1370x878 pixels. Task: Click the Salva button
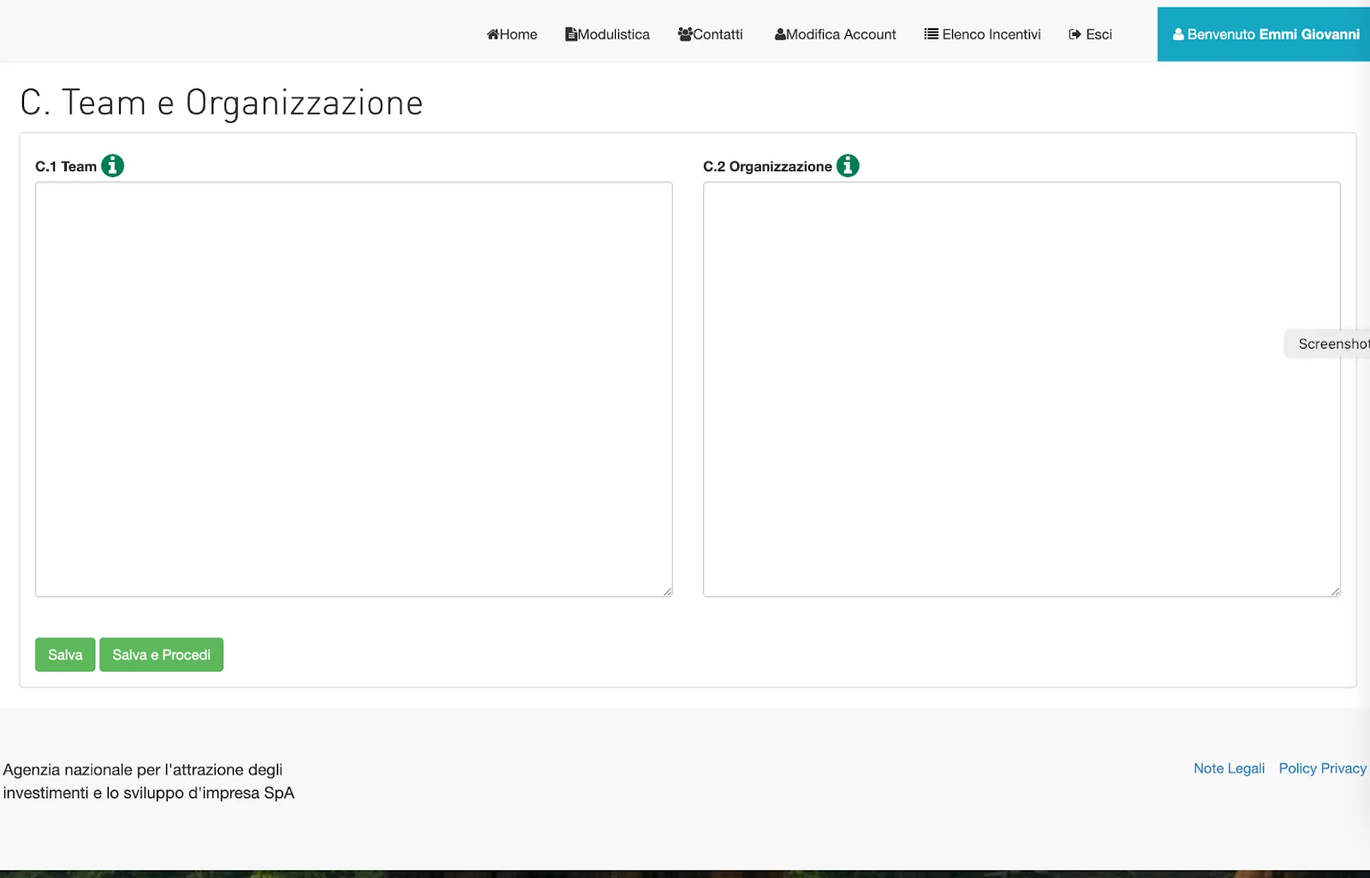tap(64, 654)
